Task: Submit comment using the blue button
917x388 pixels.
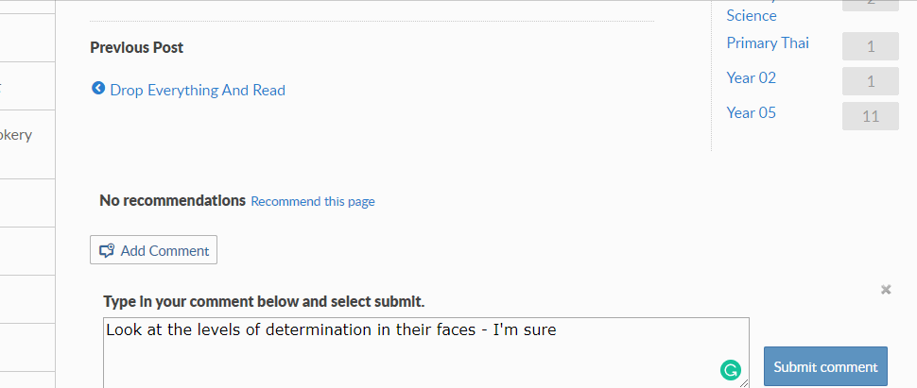Action: coord(825,367)
